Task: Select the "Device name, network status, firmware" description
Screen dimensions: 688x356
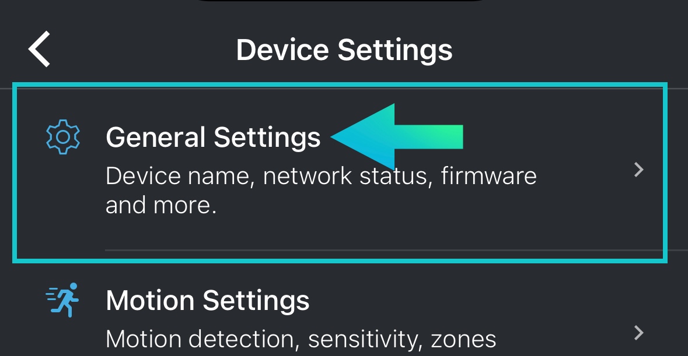Action: coord(321,176)
